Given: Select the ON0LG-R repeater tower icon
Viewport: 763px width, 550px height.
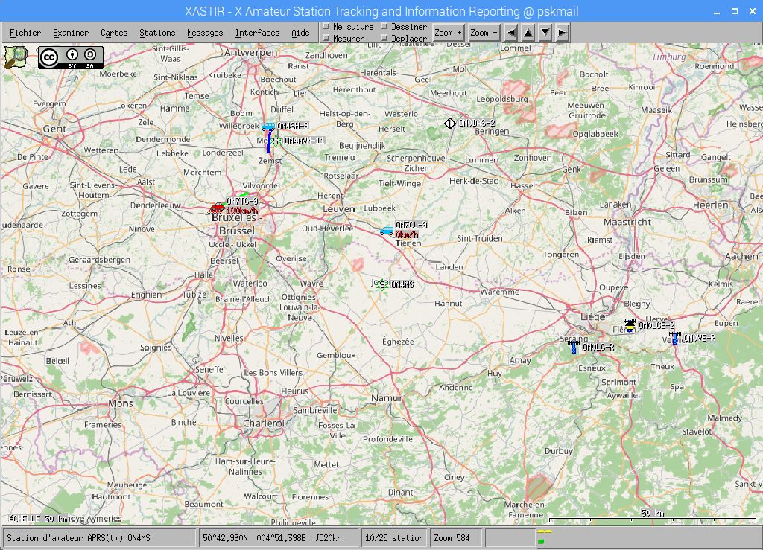Looking at the screenshot, I should pyautogui.click(x=574, y=346).
